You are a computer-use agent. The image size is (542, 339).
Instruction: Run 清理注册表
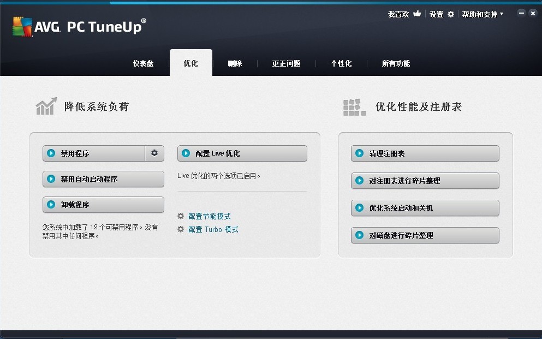pos(425,153)
